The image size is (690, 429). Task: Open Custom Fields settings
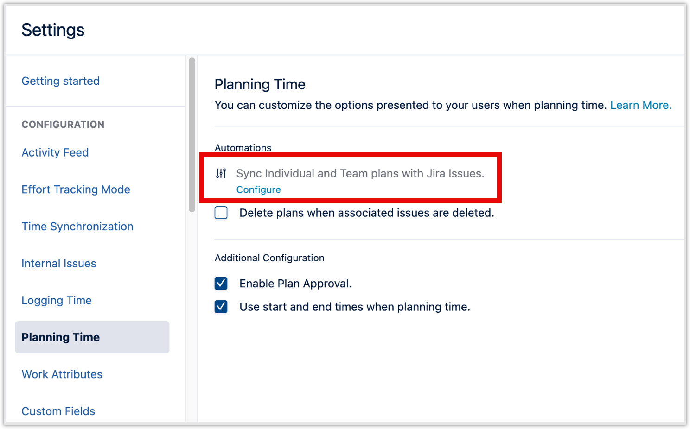tap(58, 411)
